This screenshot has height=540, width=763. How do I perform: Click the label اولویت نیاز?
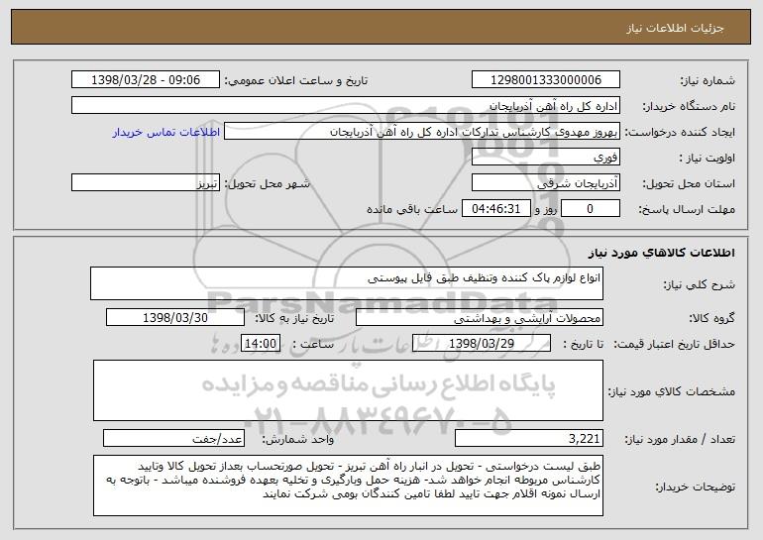(708, 159)
